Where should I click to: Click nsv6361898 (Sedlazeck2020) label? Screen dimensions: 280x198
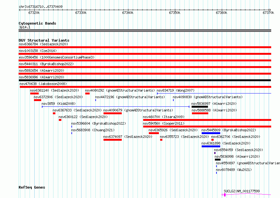coord(226,143)
